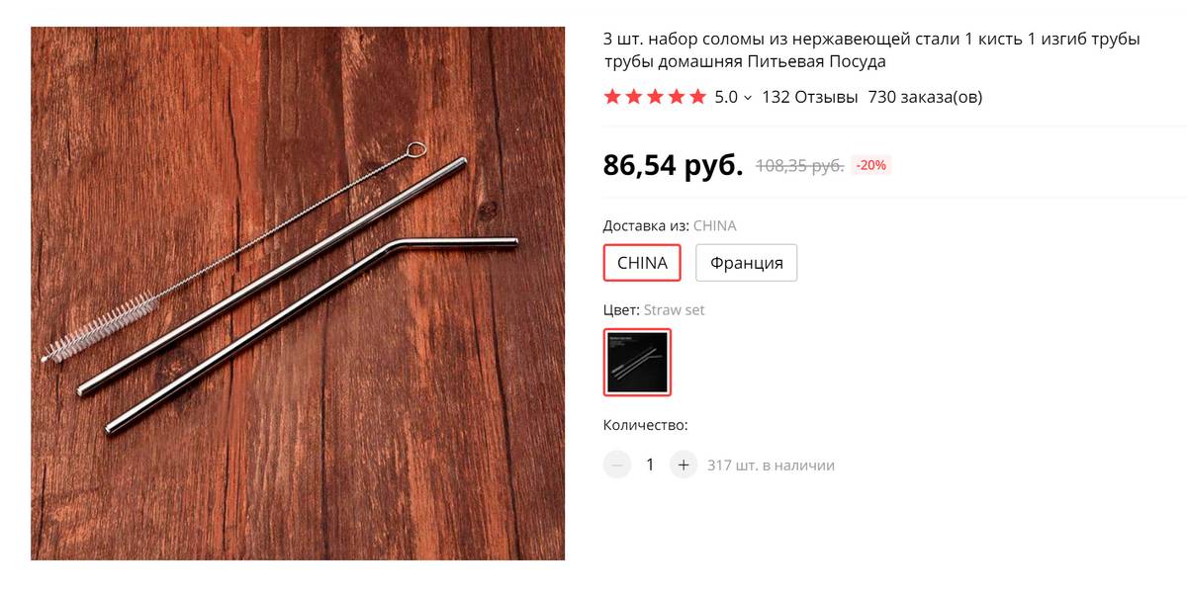The height and width of the screenshot is (593, 1187).
Task: Click the crossed-out 108,35 руб. price
Action: (799, 165)
